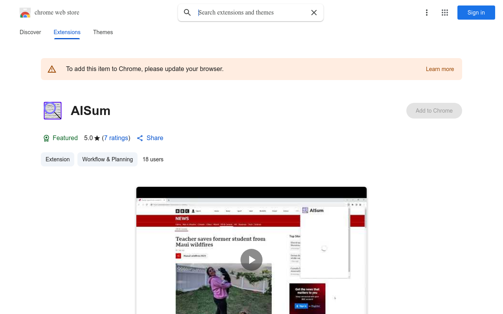The width and height of the screenshot is (503, 314).
Task: Click the warning triangle icon in banner
Action: 52,69
